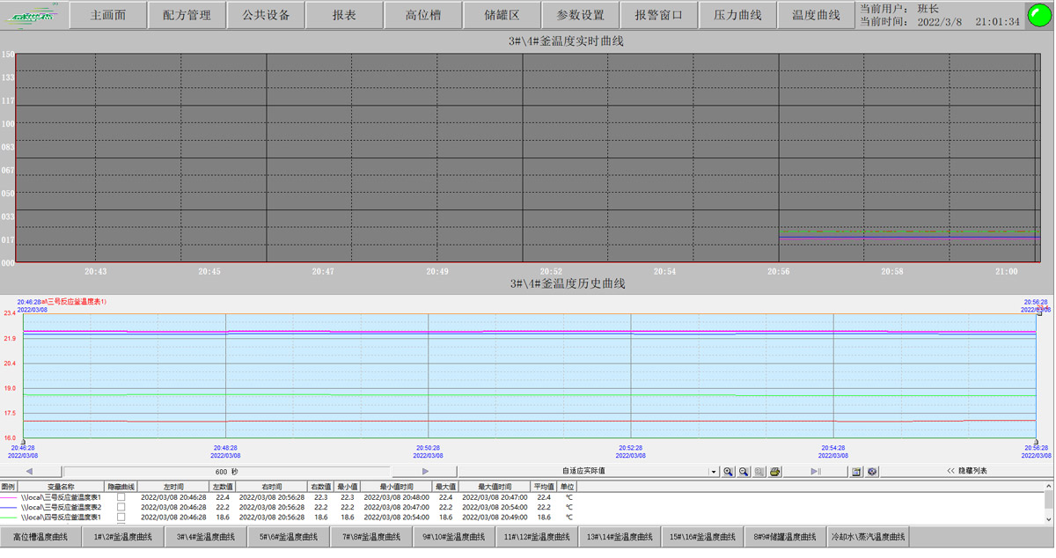Collapse variable list via 隐藏列表 button
This screenshot has width=1056, height=558.
tap(966, 472)
